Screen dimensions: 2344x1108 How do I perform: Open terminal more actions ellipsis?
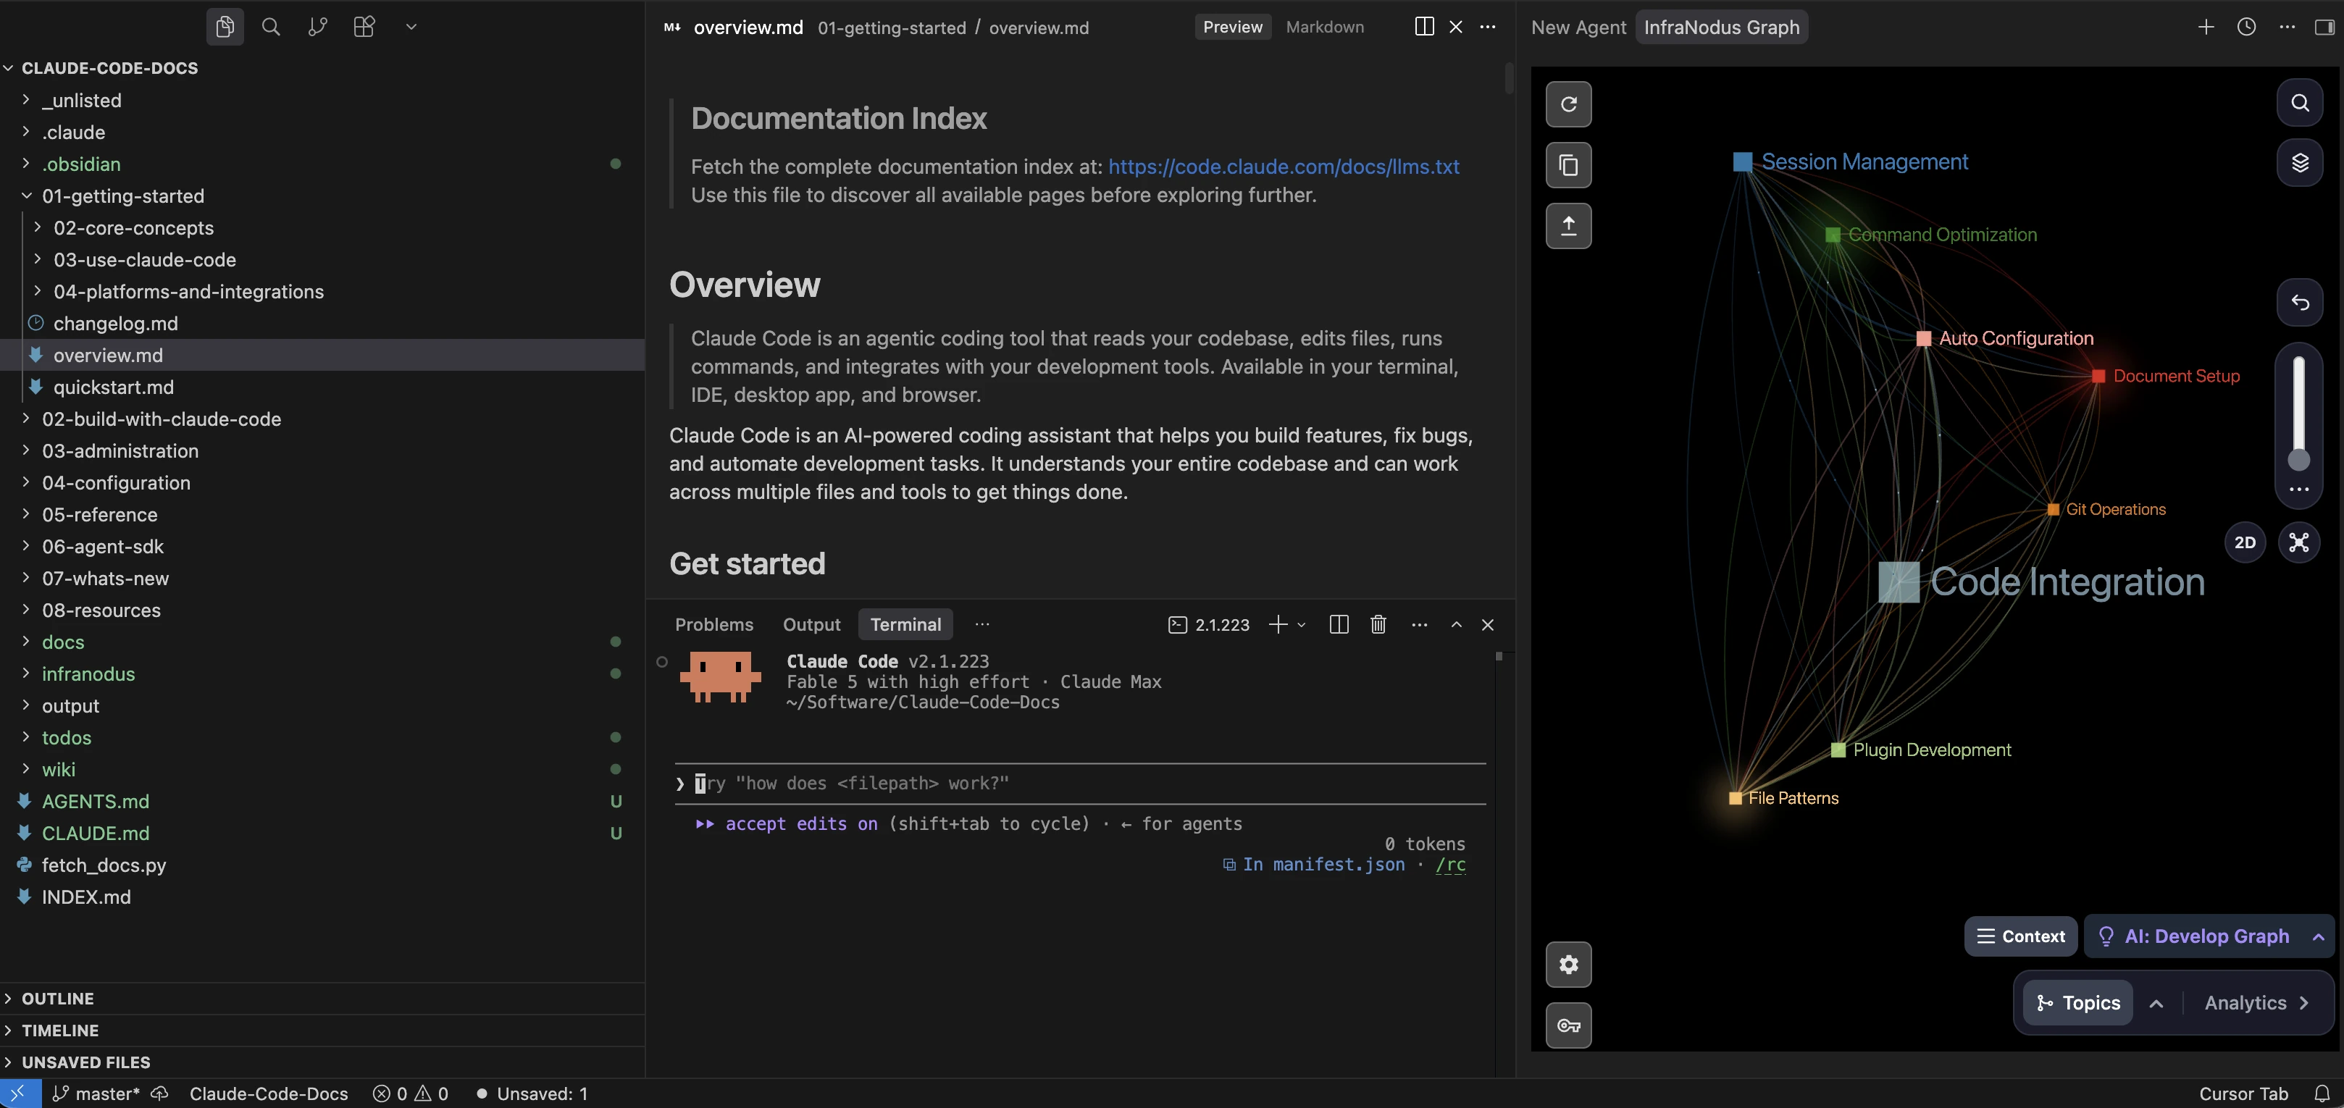point(1418,624)
